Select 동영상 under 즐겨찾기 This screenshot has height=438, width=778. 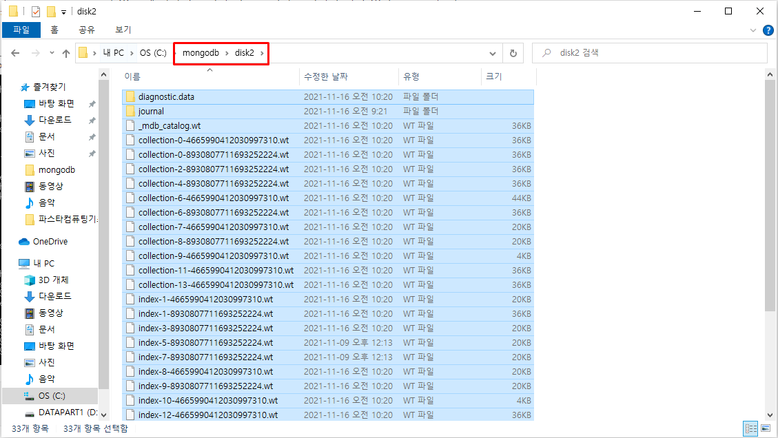click(50, 186)
